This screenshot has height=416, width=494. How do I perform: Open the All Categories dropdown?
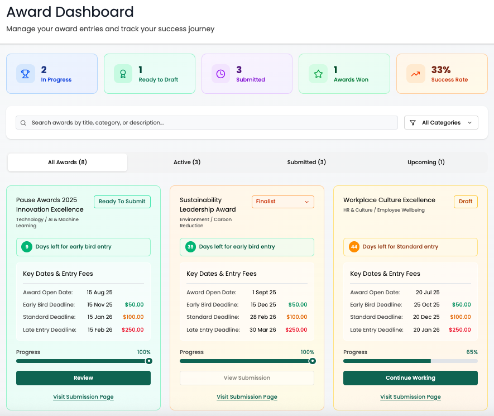[x=441, y=123]
